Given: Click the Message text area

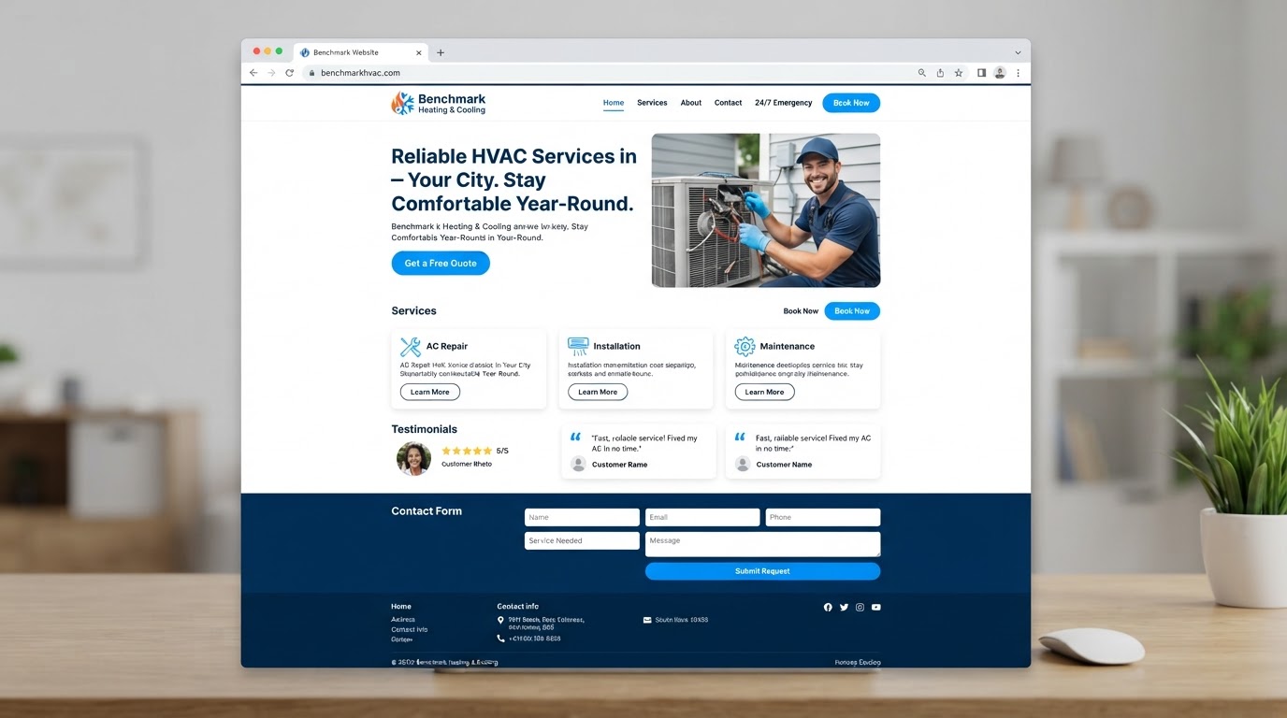Looking at the screenshot, I should click(762, 544).
